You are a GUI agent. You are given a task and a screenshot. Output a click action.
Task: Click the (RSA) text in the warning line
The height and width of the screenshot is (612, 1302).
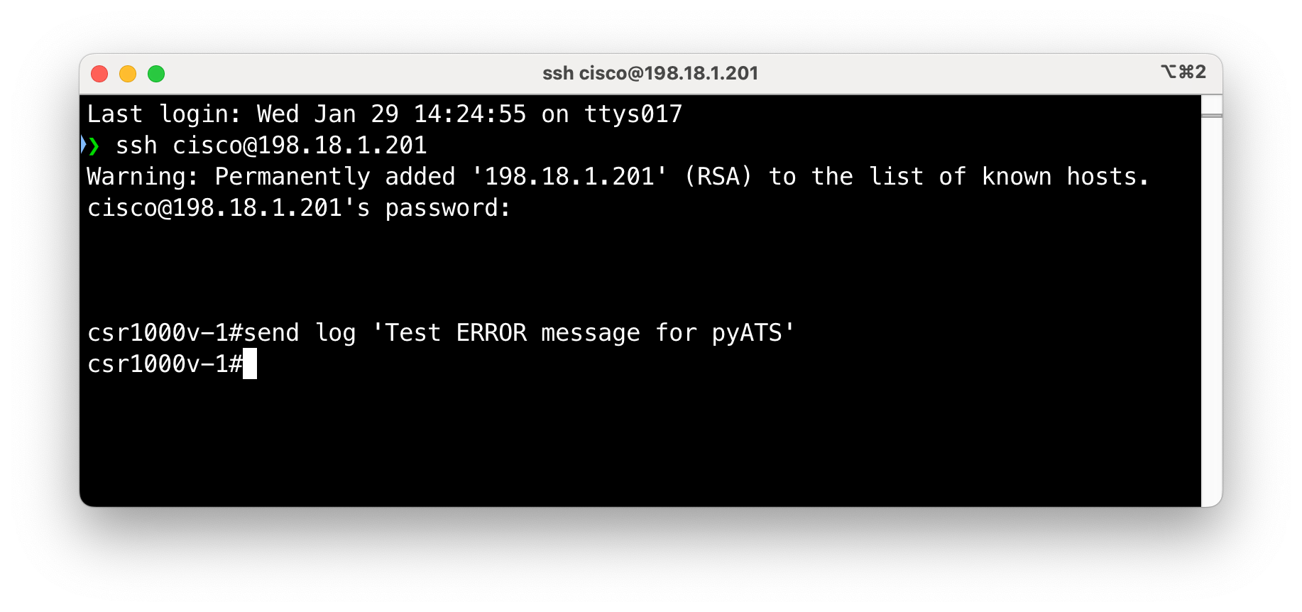[x=718, y=177]
